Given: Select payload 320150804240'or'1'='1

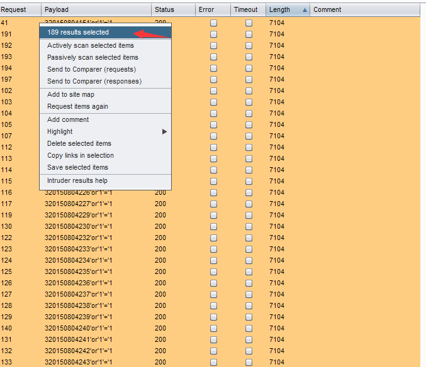Looking at the screenshot, I should coord(79,328).
